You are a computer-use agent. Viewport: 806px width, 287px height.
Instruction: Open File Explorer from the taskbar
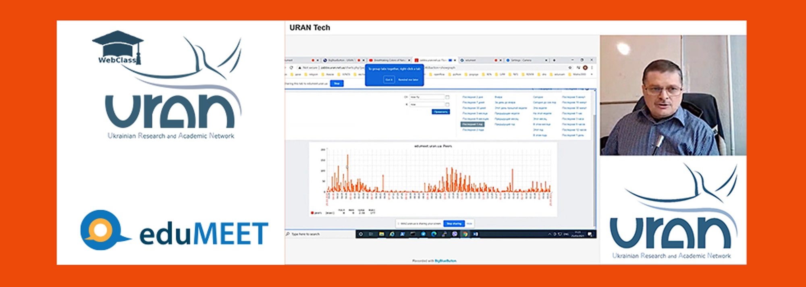tap(381, 234)
